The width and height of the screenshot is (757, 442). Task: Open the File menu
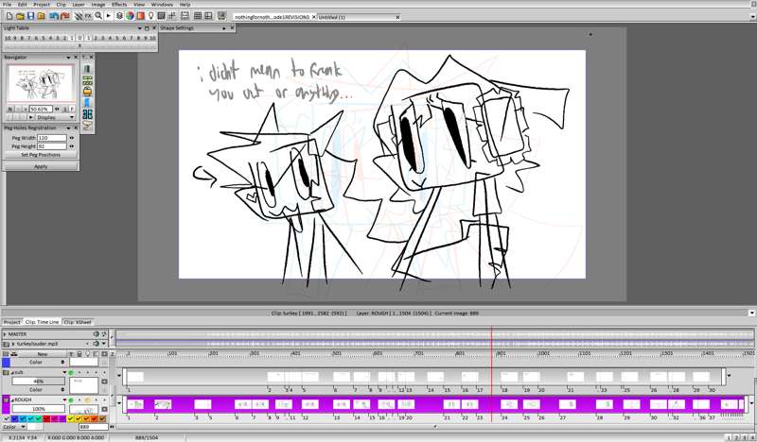point(7,5)
